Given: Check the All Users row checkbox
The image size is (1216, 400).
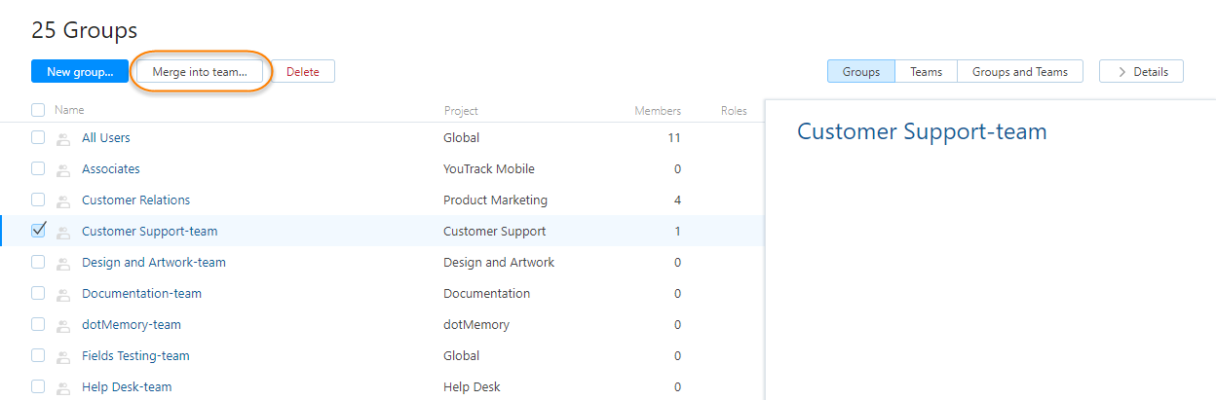Looking at the screenshot, I should click(x=38, y=137).
